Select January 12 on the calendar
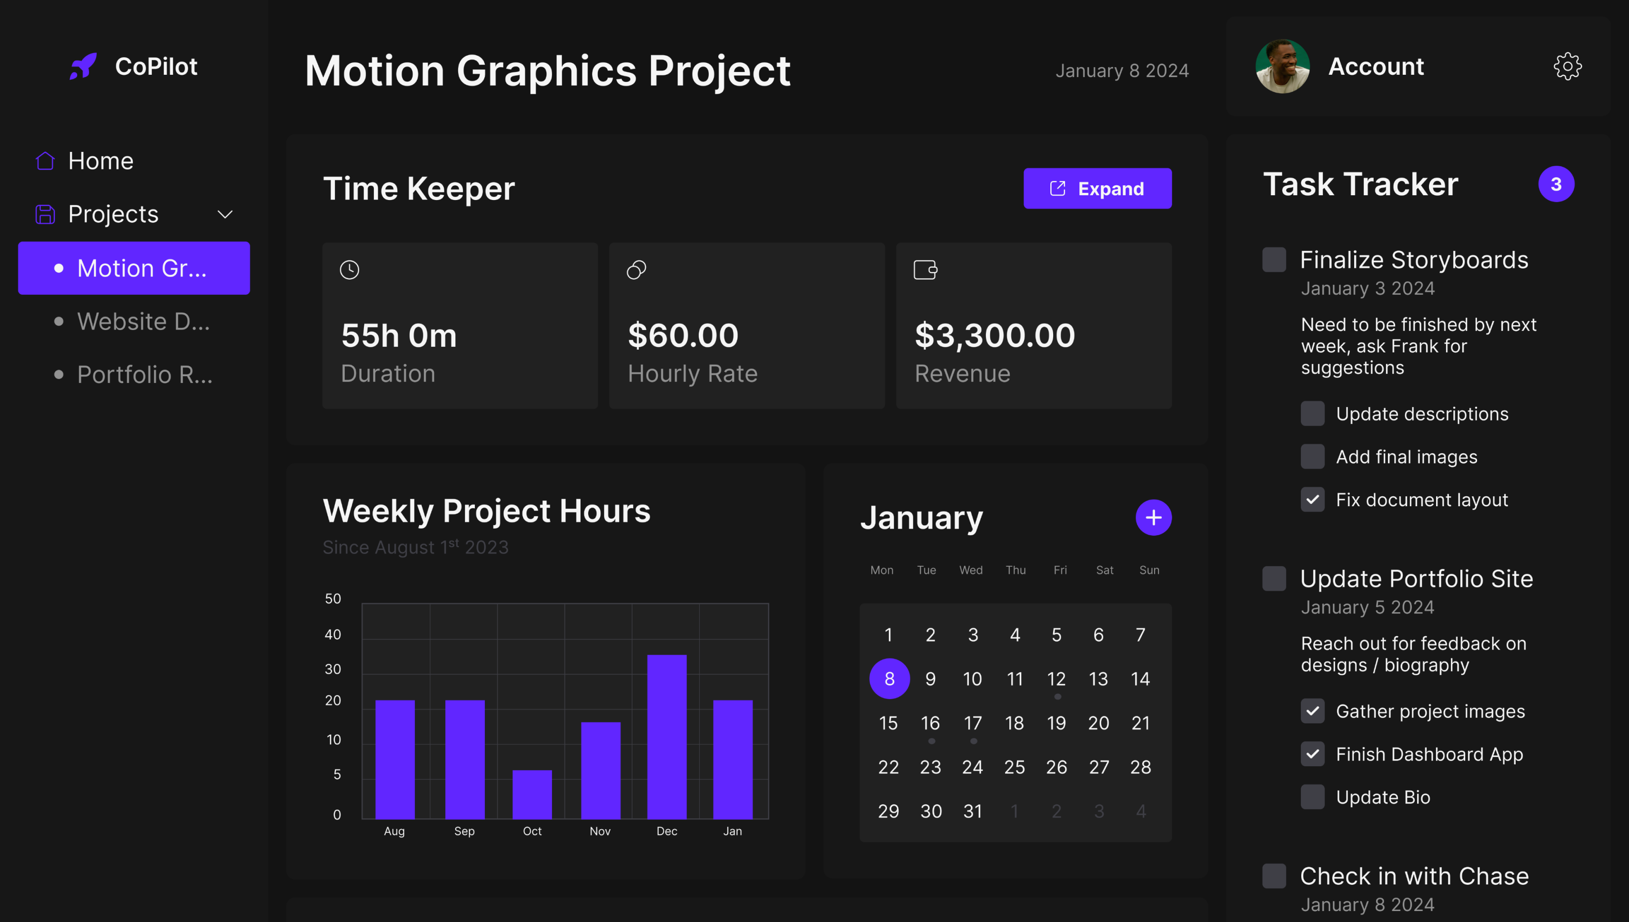 coord(1056,679)
